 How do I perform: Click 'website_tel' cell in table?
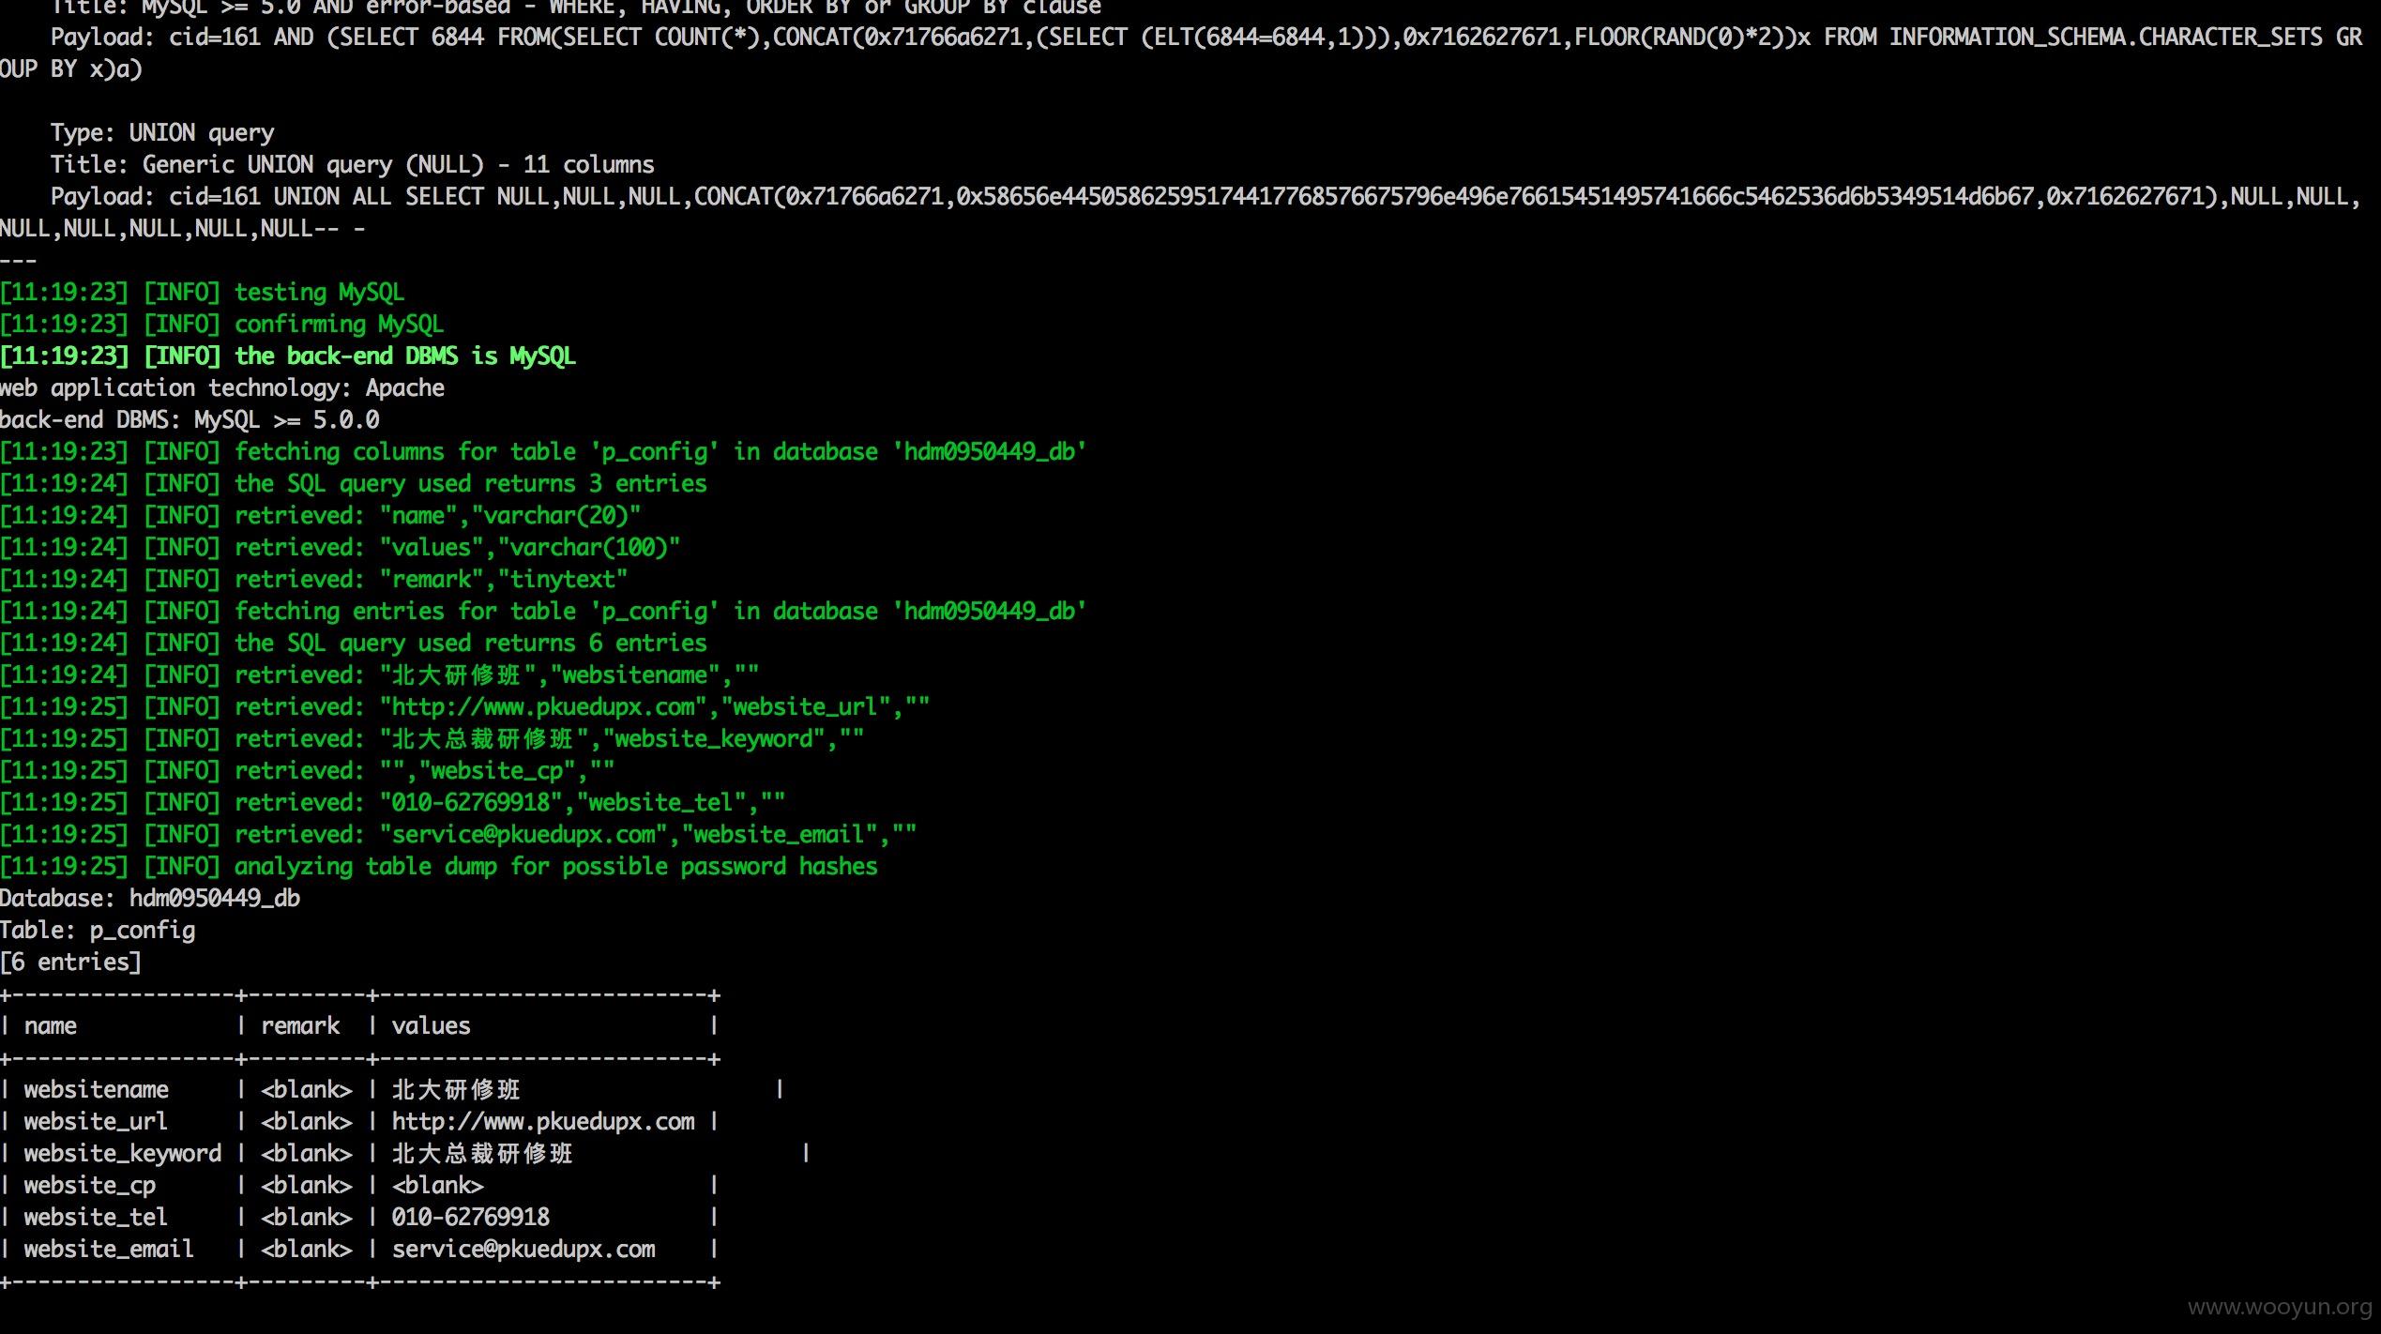(x=96, y=1218)
